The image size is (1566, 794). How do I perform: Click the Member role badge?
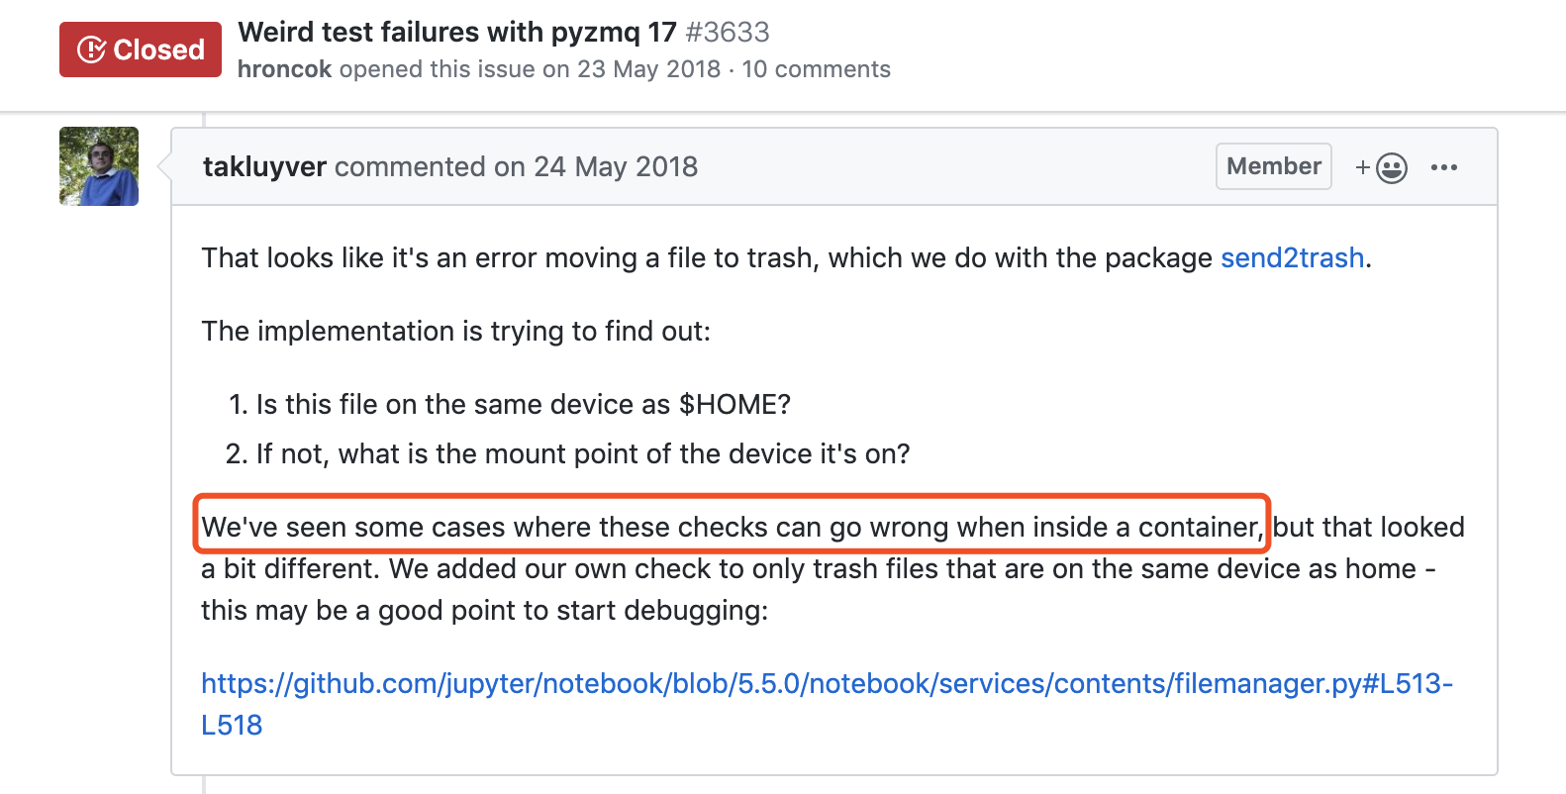pyautogui.click(x=1273, y=166)
